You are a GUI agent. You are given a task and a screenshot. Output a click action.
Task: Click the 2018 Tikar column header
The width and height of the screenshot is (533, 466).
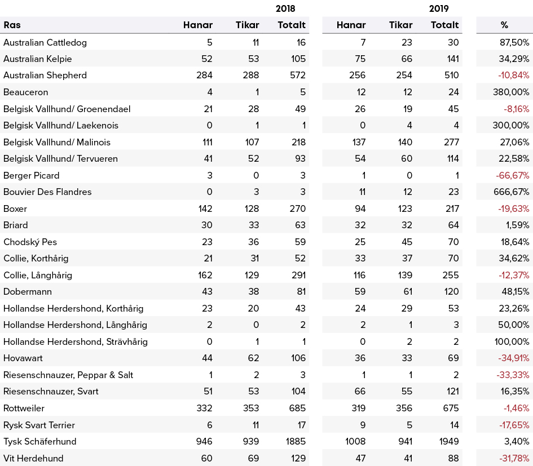click(247, 25)
